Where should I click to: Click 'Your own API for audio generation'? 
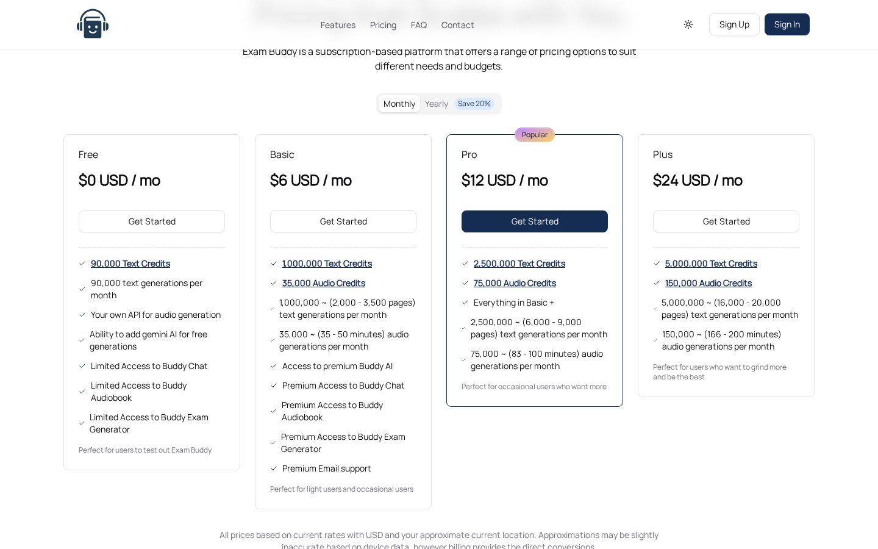click(155, 315)
